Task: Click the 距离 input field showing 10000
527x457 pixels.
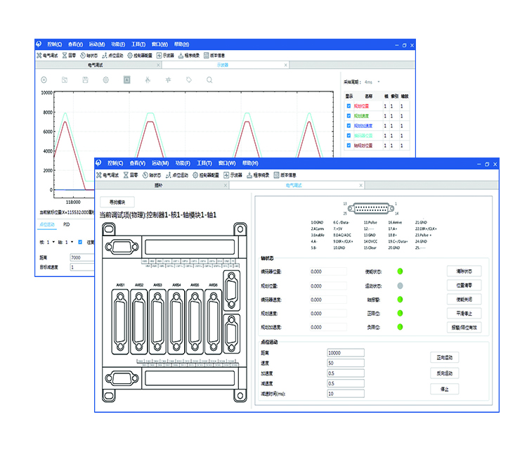Action: click(346, 353)
